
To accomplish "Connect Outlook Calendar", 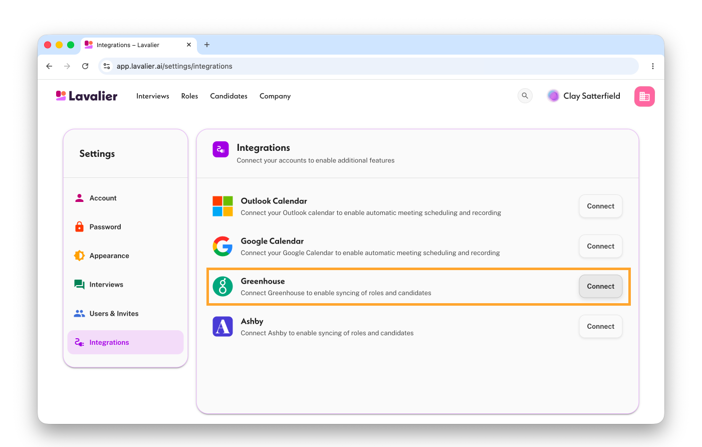I will tap(600, 206).
